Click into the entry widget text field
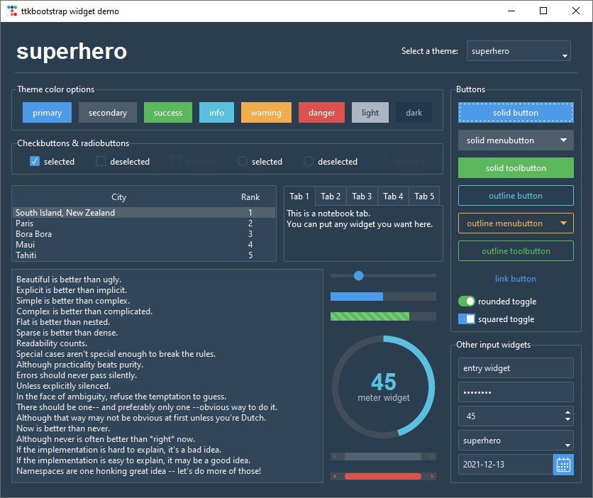593x498 pixels. click(x=516, y=368)
